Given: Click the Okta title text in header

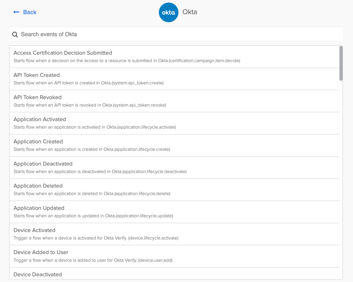Looking at the screenshot, I should pyautogui.click(x=189, y=12).
